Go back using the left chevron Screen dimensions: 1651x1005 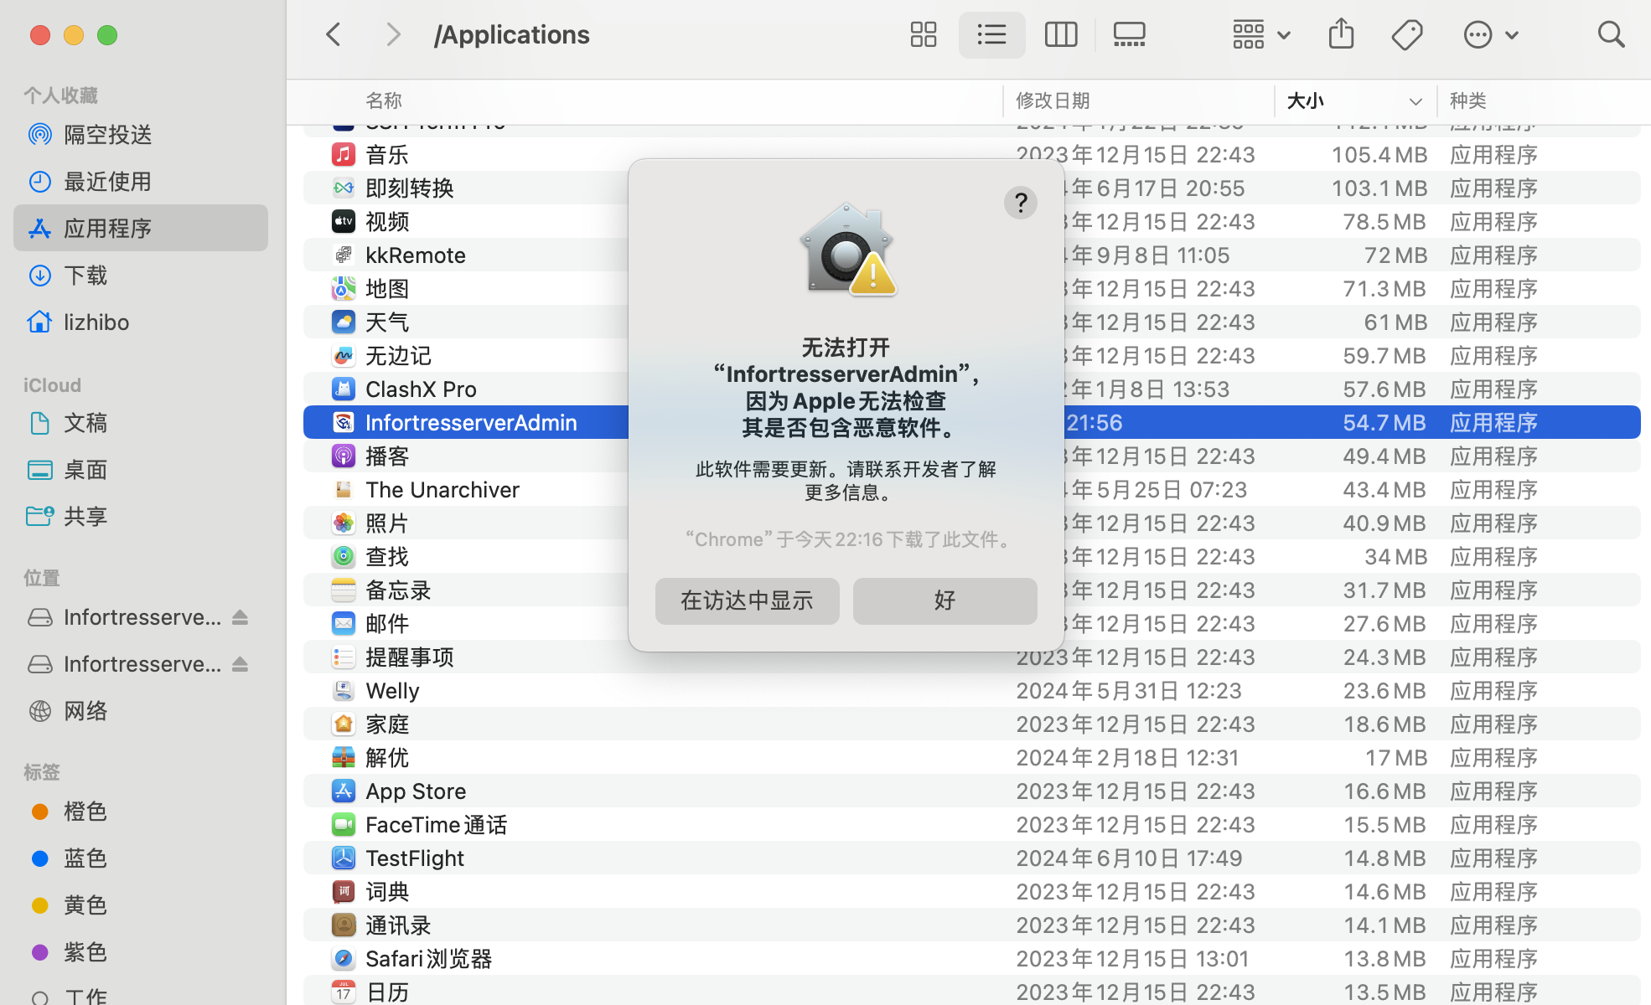(x=334, y=34)
